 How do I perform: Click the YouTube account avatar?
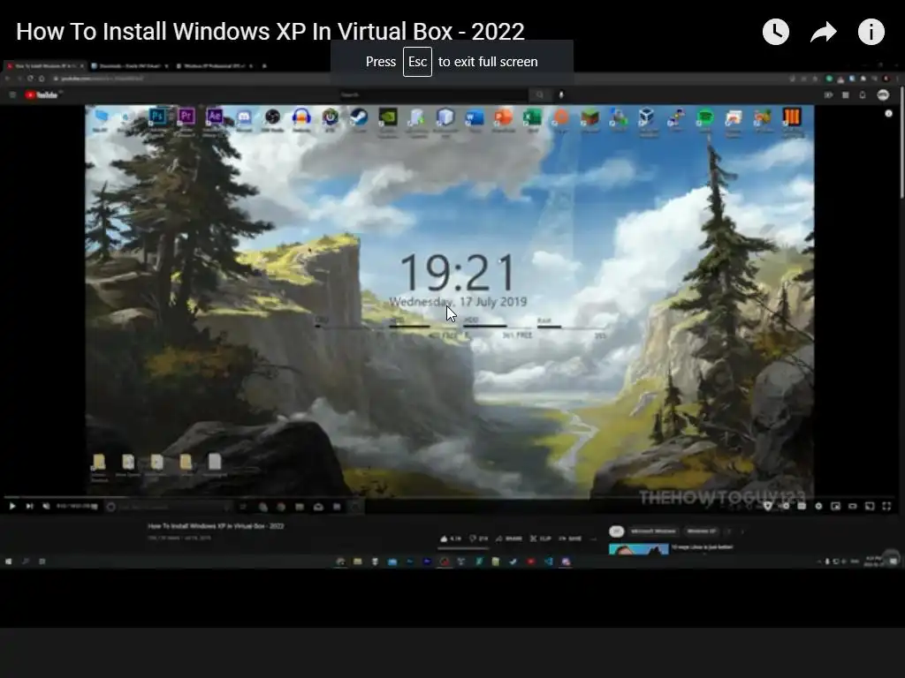(x=883, y=95)
